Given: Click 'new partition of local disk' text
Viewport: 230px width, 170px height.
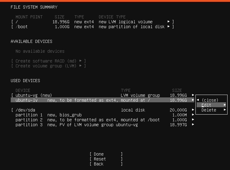Looking at the screenshot, I should click(x=132, y=27).
